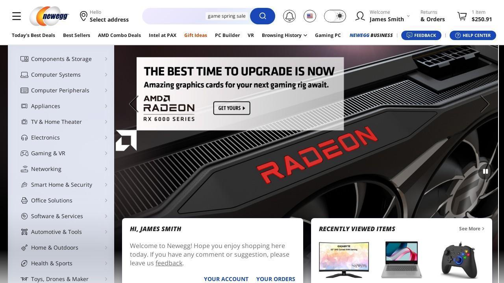Click the Newegg logo

(49, 16)
